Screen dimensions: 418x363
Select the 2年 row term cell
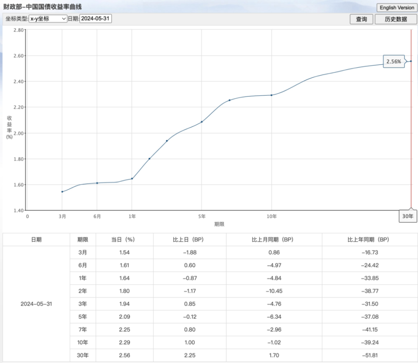pyautogui.click(x=83, y=291)
